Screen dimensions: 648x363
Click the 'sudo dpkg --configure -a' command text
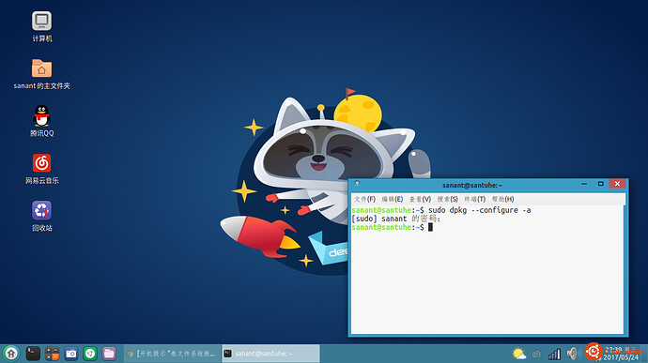click(479, 210)
